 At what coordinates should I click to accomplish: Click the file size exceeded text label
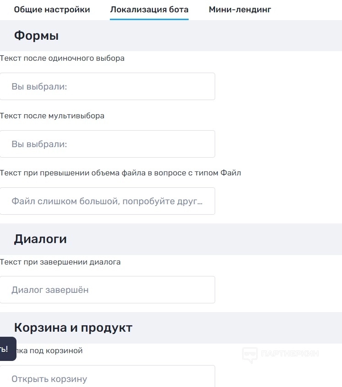point(120,173)
